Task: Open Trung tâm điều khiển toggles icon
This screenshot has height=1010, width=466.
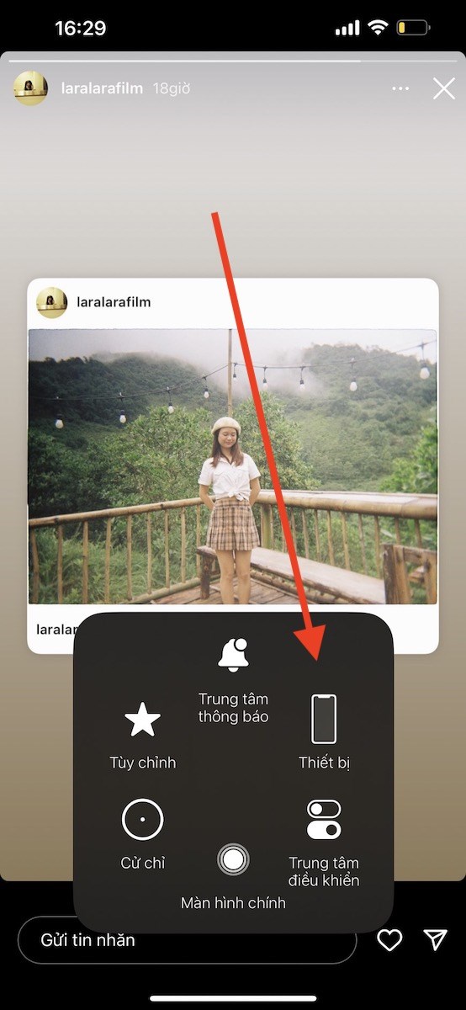Action: coord(324,820)
